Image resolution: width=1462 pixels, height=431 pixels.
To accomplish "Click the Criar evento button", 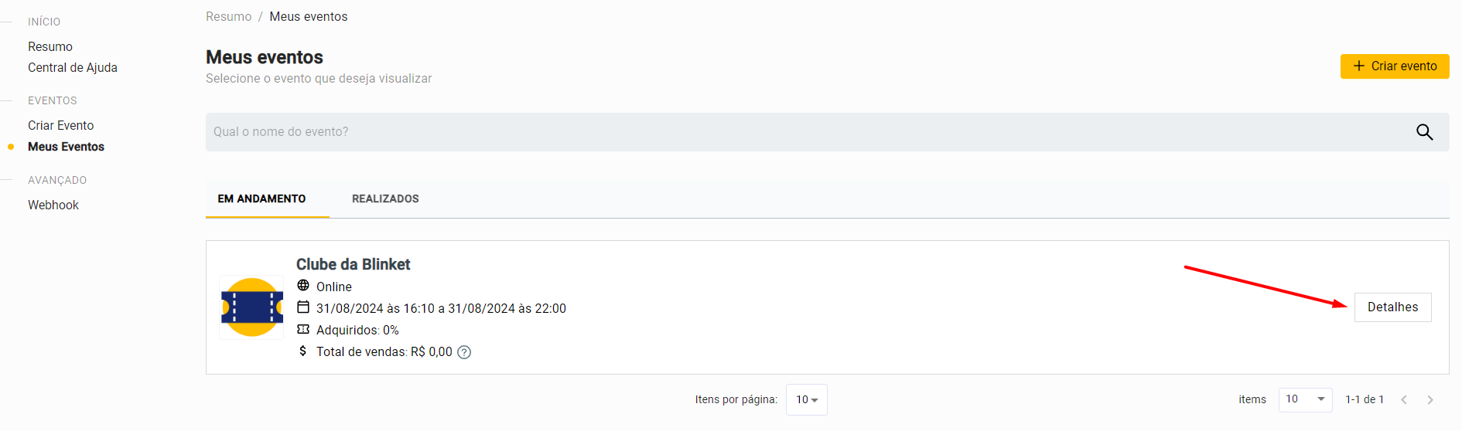I will click(x=1394, y=66).
